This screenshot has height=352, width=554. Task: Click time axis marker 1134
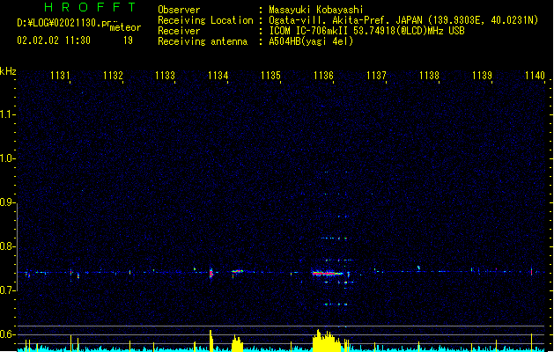218,76
